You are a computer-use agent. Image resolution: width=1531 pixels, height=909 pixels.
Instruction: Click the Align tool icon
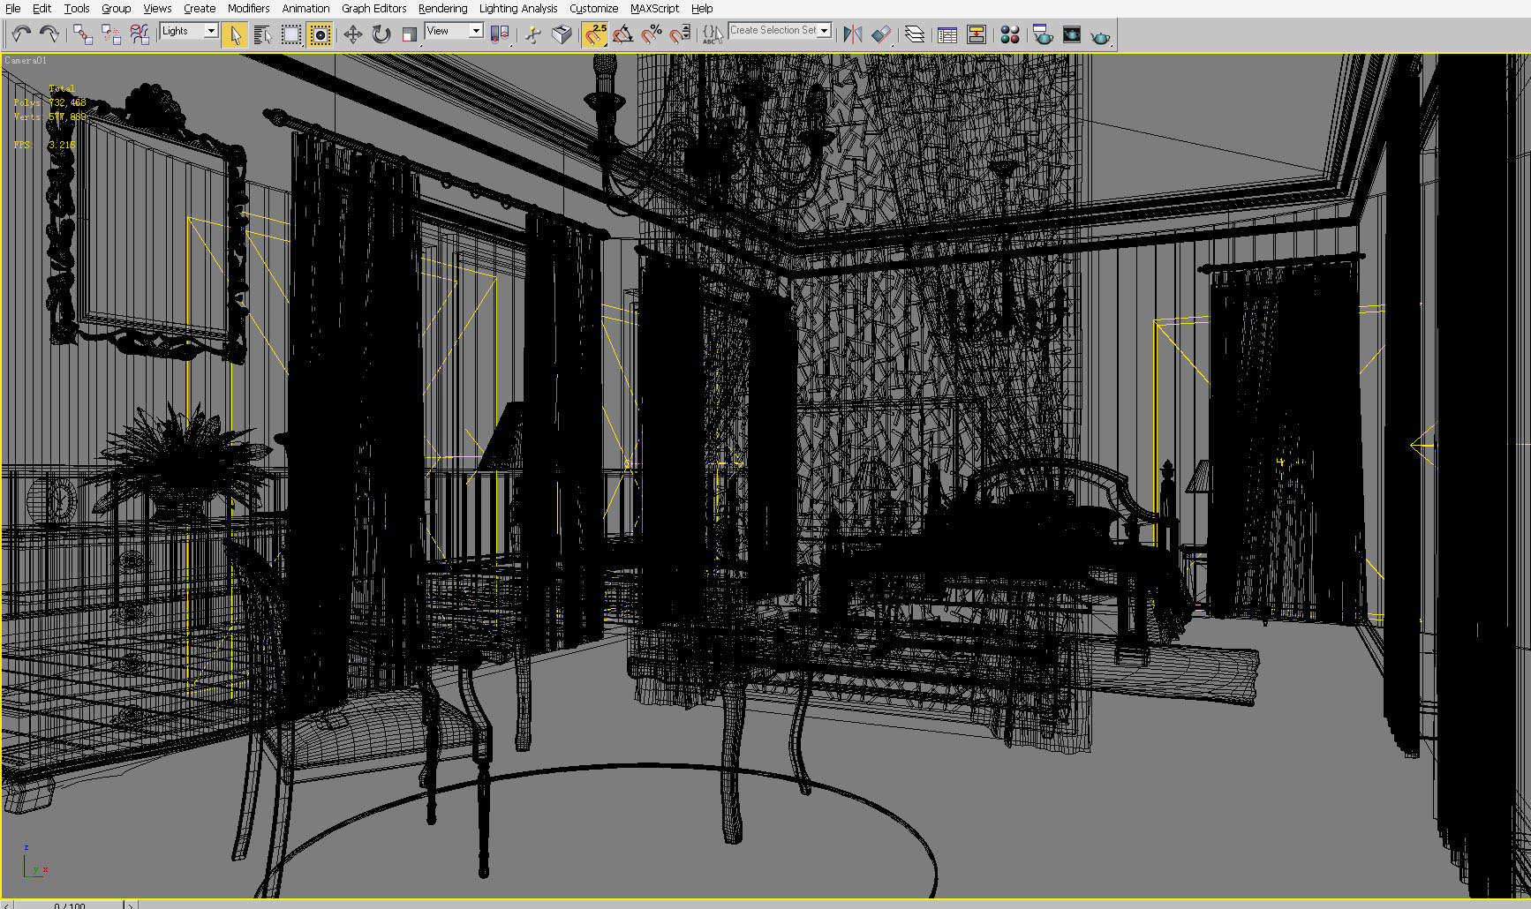click(x=880, y=34)
